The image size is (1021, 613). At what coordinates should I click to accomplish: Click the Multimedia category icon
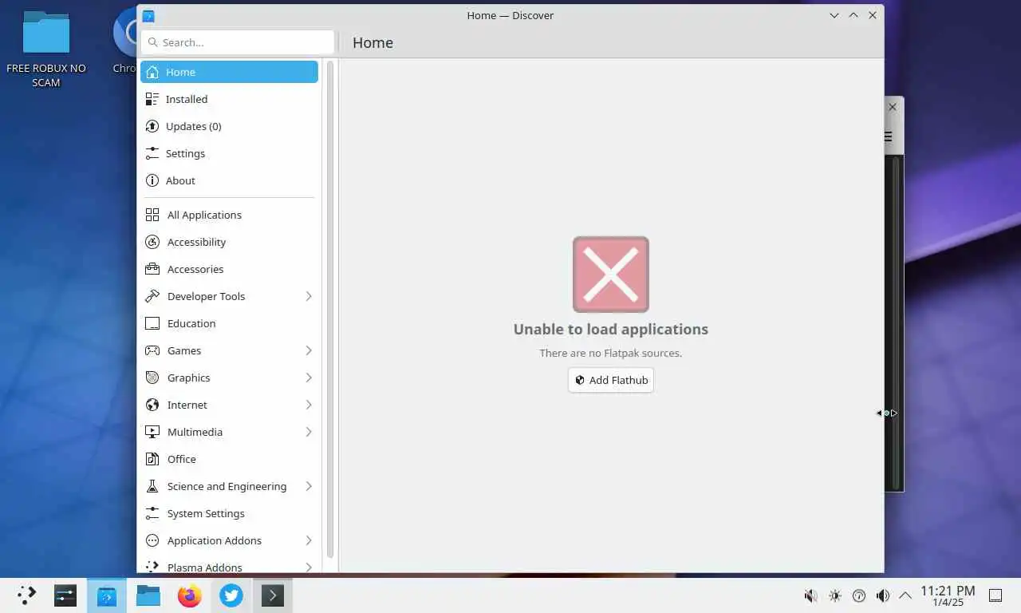[152, 432]
